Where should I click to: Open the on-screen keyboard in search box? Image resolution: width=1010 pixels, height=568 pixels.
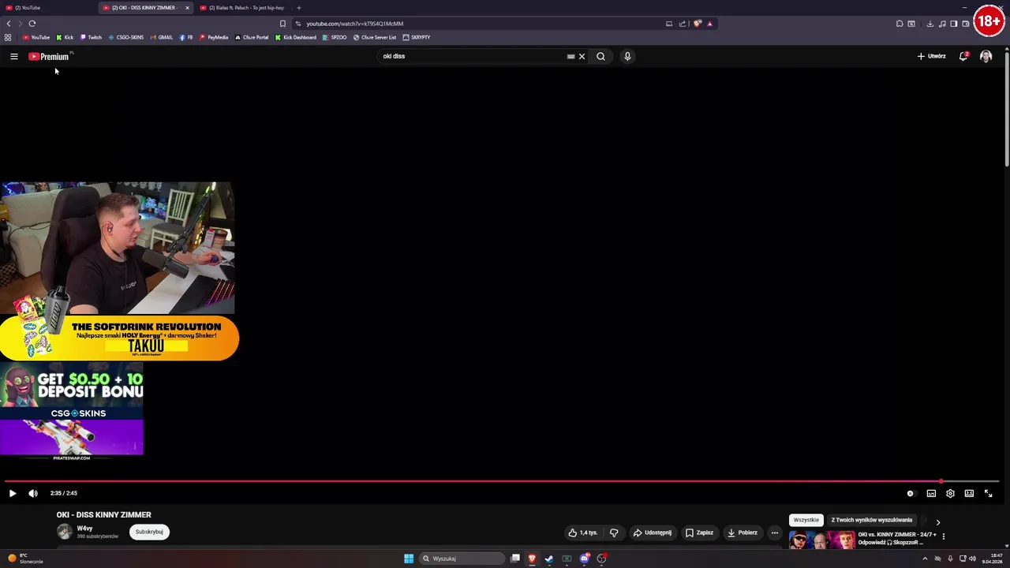570,56
